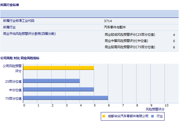This screenshot has height=122, width=190.
Task: Click the yellow legend swatch for 成都华众汽车零部件有限公司
Action: point(104,116)
